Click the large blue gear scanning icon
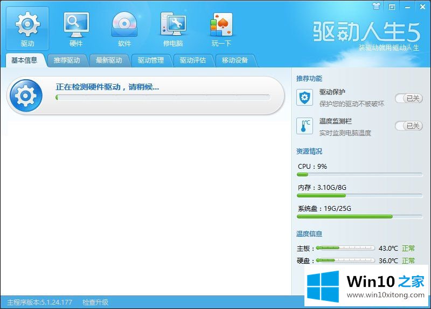This screenshot has width=431, height=309. point(26,95)
